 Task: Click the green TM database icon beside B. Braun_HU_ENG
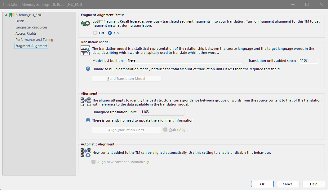(11, 15)
